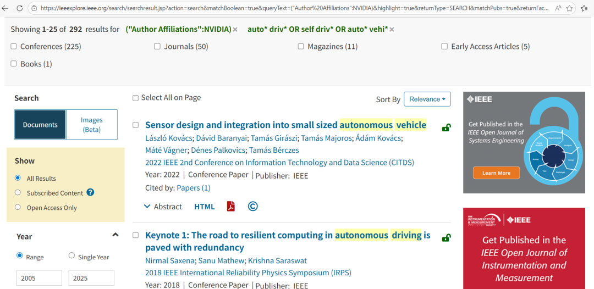594x289 pixels.
Task: Switch to Images (Beta) tab
Action: [x=92, y=125]
